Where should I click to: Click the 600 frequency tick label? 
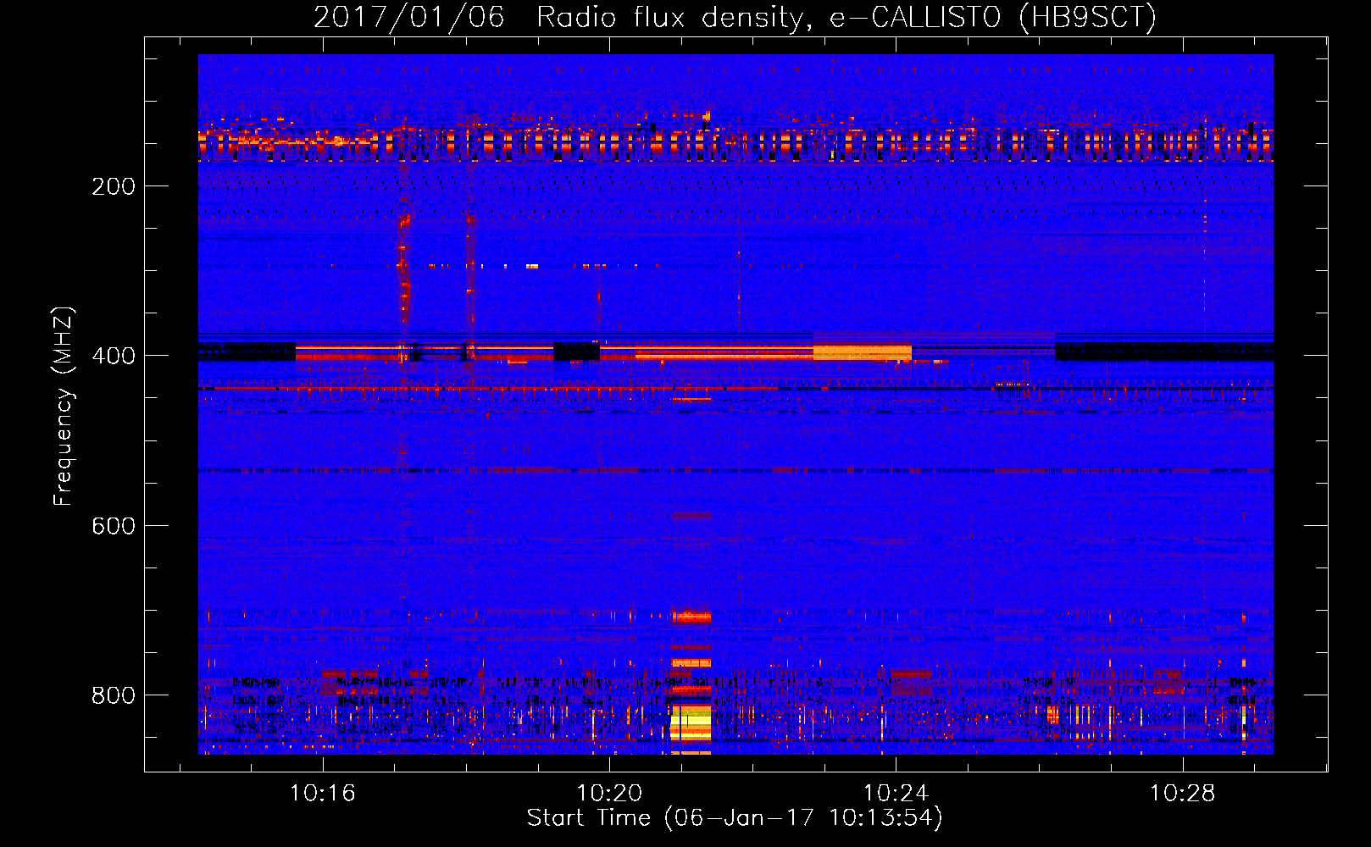pos(114,526)
